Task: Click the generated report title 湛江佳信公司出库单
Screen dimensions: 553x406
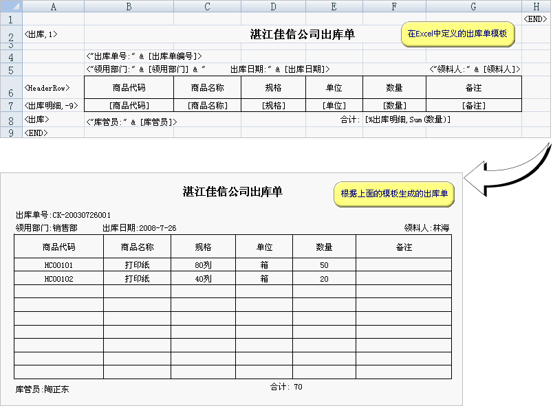Action: pos(232,192)
